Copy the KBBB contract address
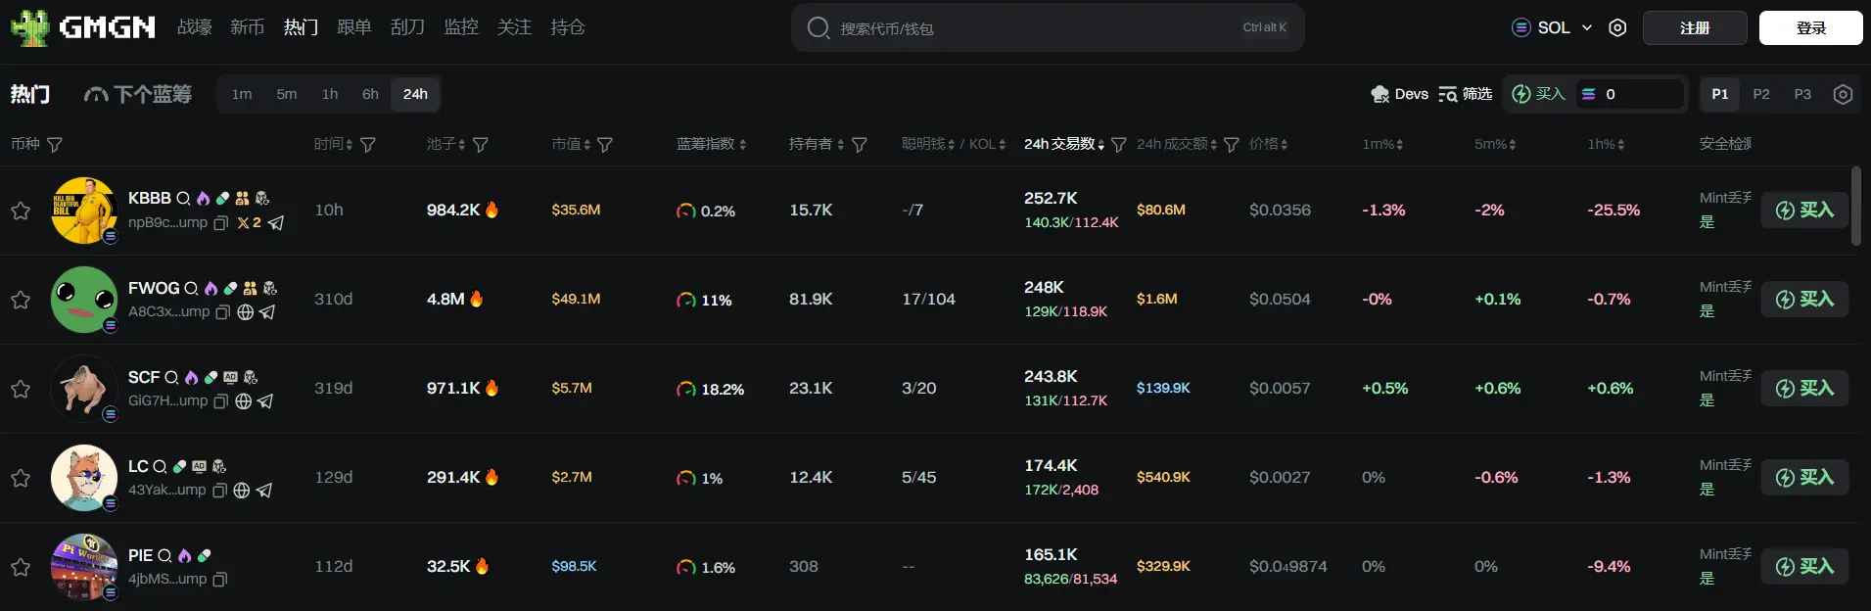1871x611 pixels. pyautogui.click(x=221, y=223)
